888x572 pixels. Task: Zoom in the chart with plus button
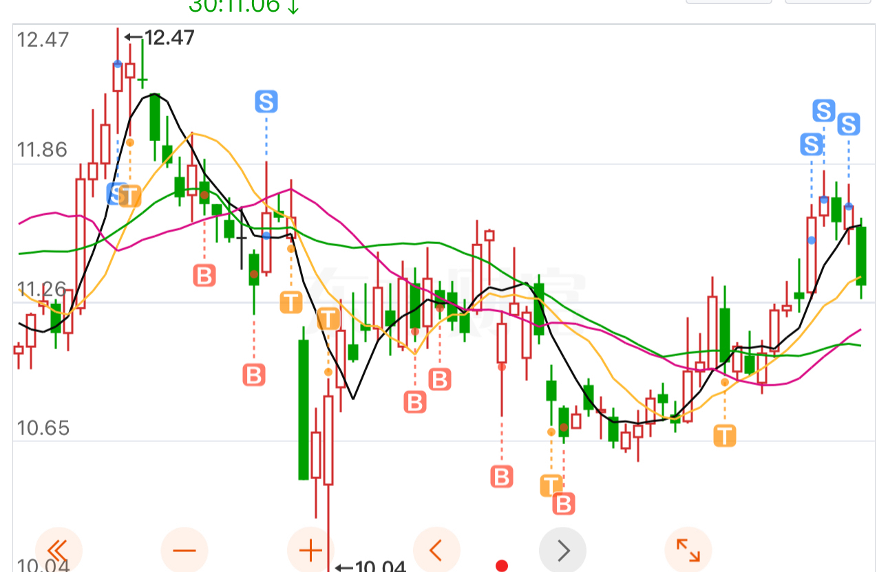coord(311,550)
